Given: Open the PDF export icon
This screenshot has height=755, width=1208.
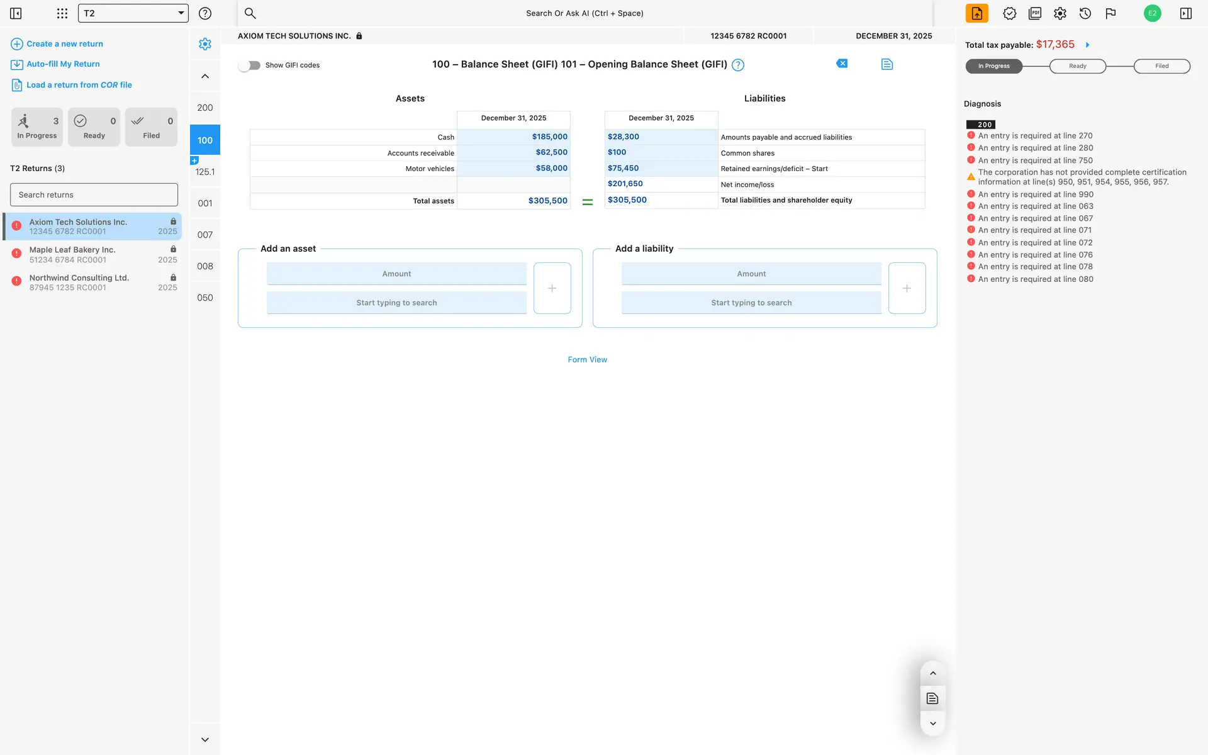Looking at the screenshot, I should click(x=1035, y=13).
